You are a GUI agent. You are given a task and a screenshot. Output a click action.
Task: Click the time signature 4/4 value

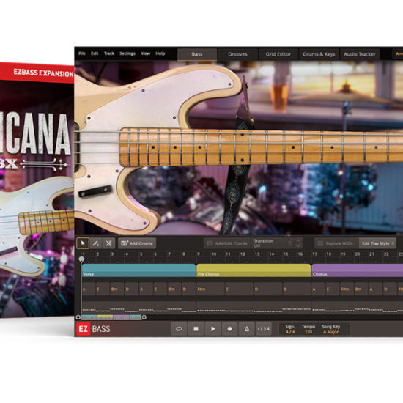[290, 332]
